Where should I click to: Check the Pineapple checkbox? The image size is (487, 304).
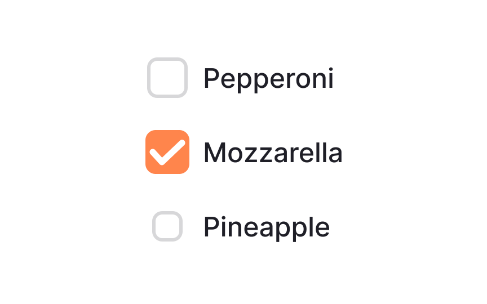167,226
